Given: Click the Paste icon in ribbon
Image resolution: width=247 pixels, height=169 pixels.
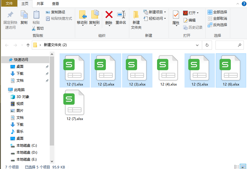Looking at the screenshot, I should coord(36,15).
